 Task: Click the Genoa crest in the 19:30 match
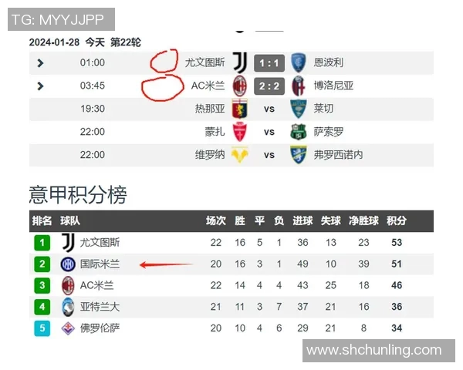(240, 109)
